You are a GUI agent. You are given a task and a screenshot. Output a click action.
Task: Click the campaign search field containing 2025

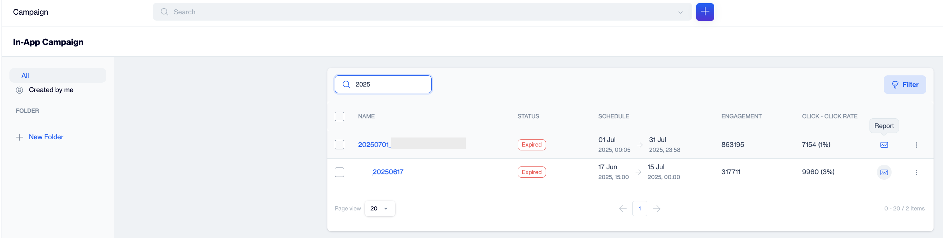point(383,84)
